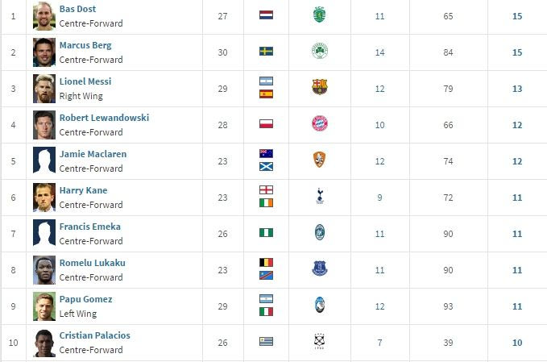
Task: Click Bayern Munich club crest
Action: 320,124
